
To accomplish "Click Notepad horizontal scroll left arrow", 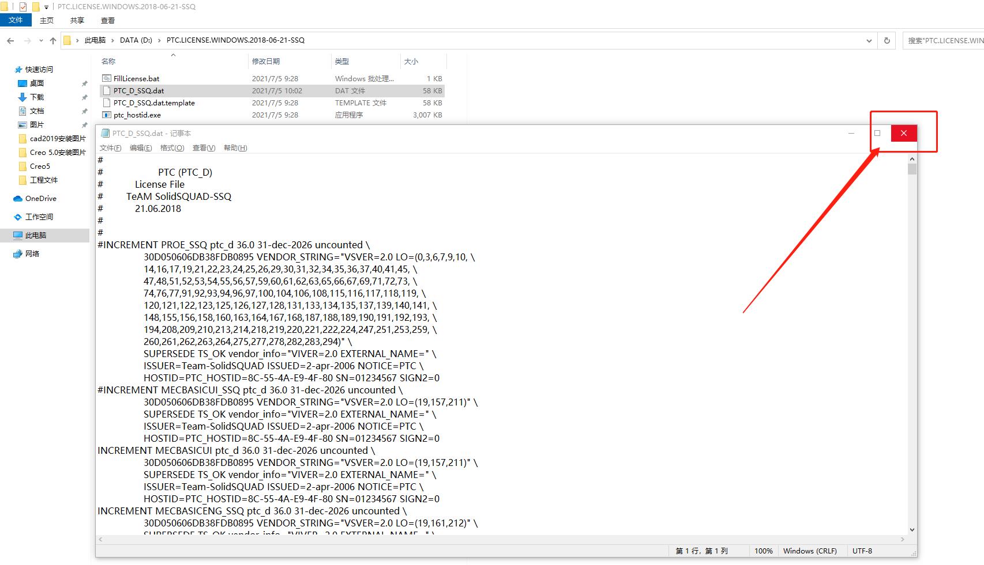I will [x=101, y=540].
